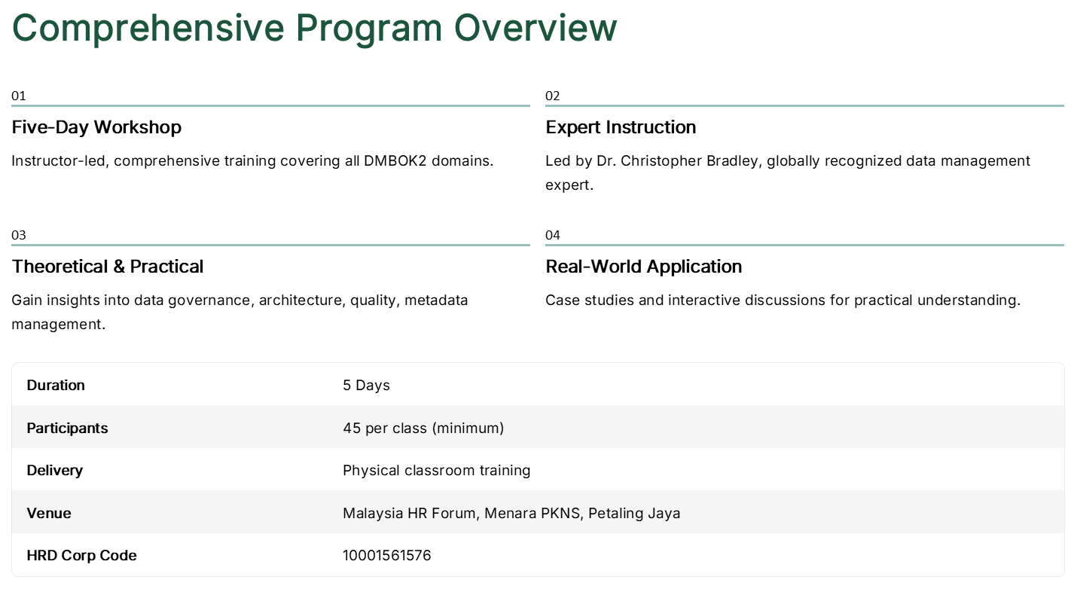This screenshot has width=1077, height=595.
Task: Select the Theoretical & Practical heading
Action: click(108, 267)
